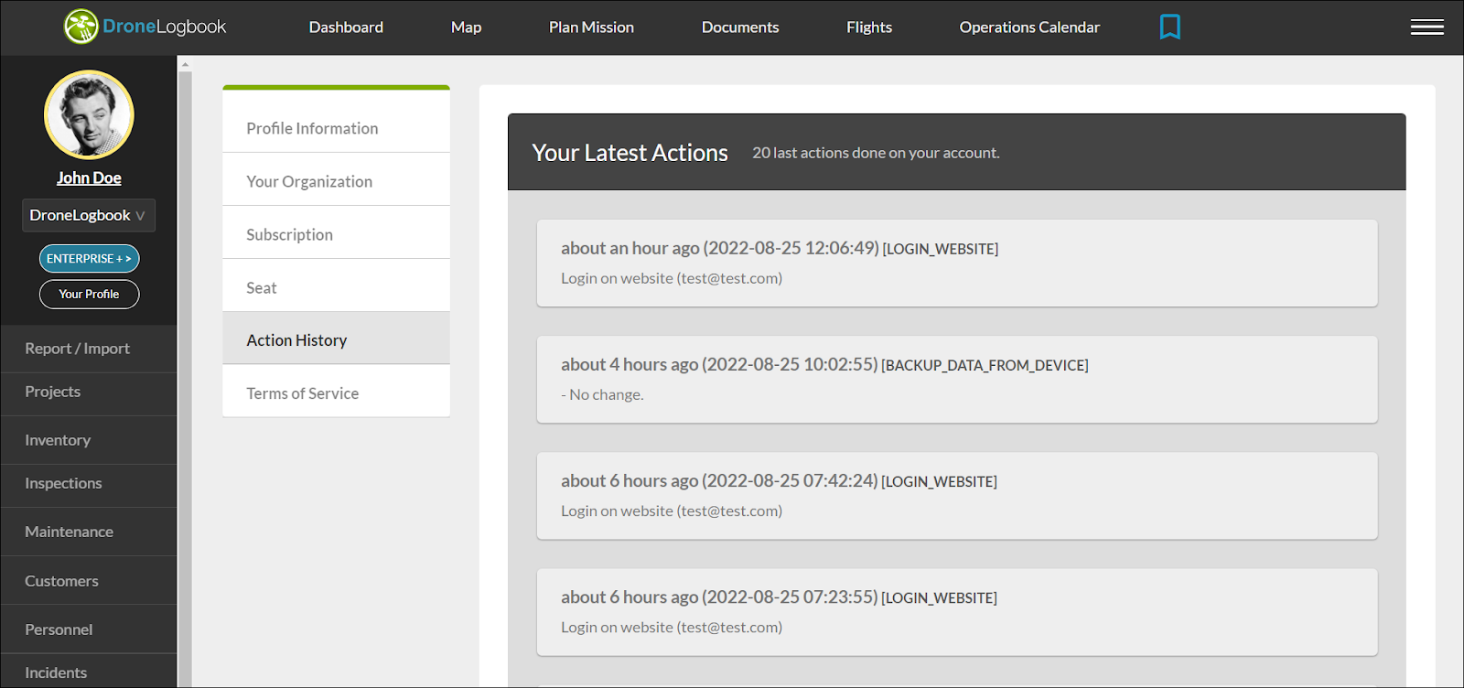Go to Personnel in sidebar

point(89,629)
